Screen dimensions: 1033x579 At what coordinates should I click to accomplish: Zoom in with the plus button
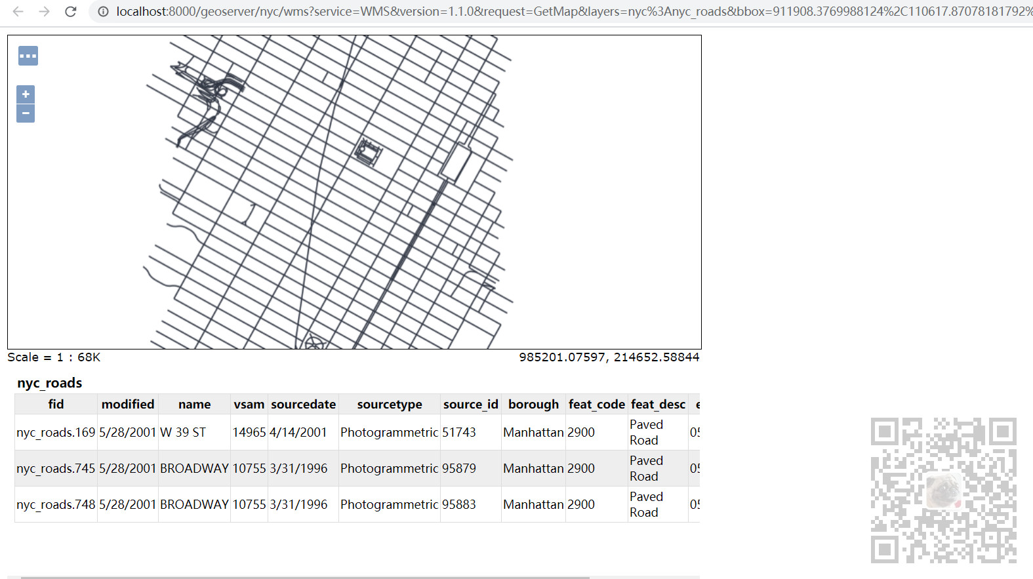(26, 94)
